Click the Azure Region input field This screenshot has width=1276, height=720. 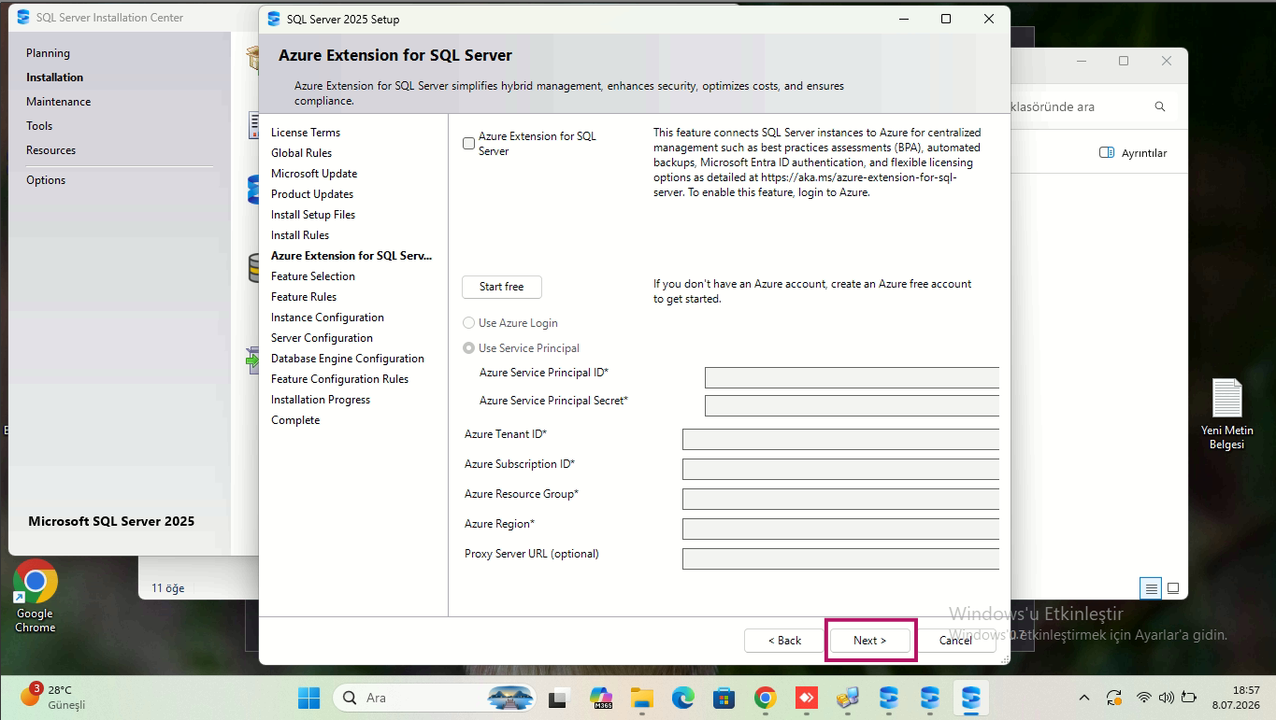840,529
